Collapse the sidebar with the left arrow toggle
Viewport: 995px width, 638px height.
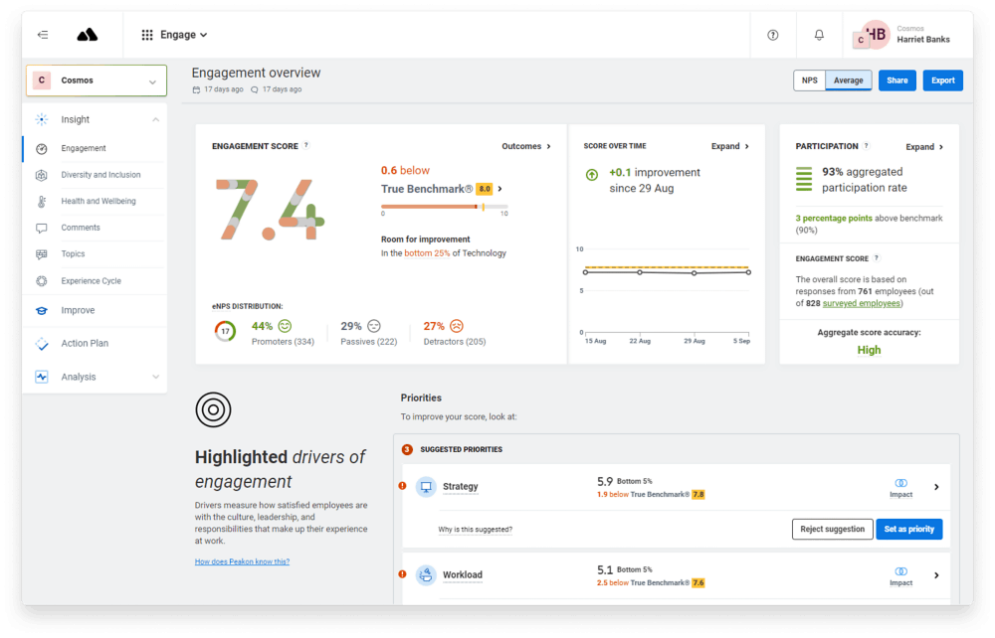tap(42, 34)
